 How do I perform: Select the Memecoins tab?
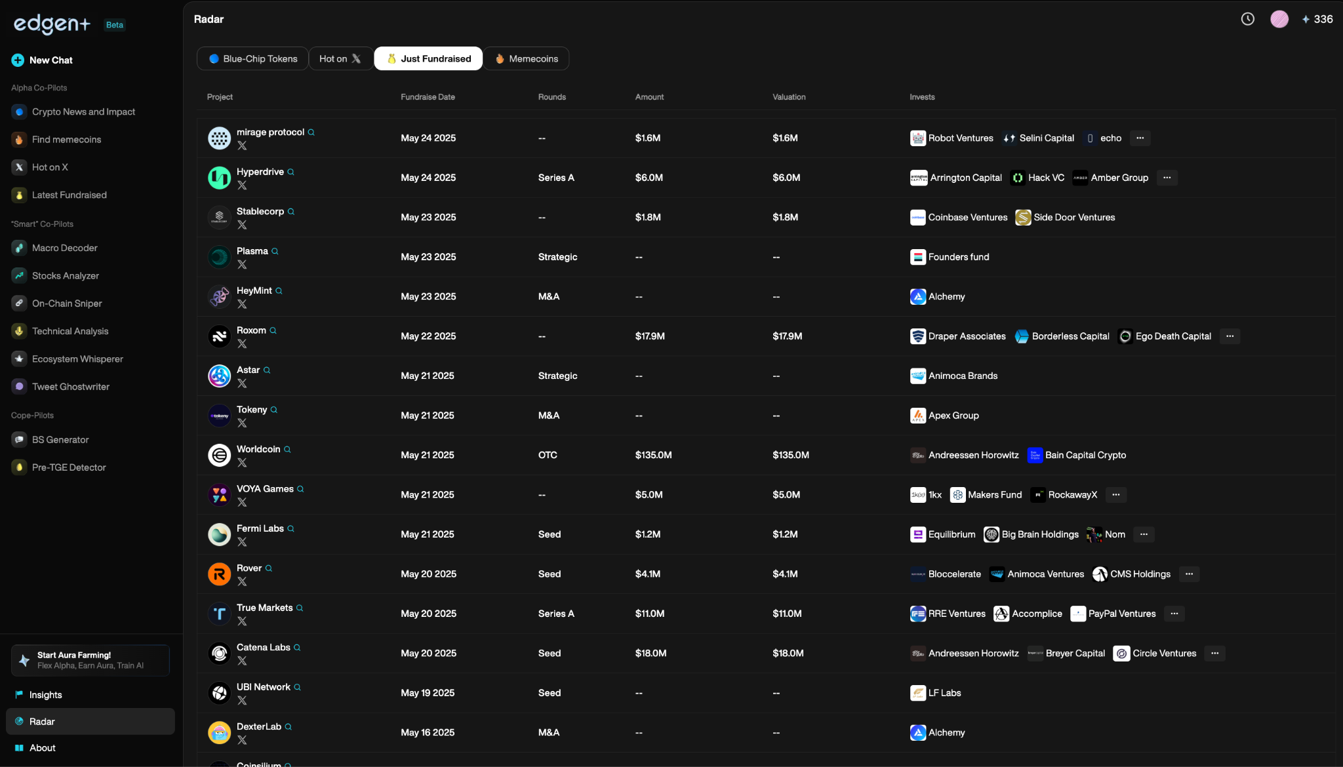526,58
